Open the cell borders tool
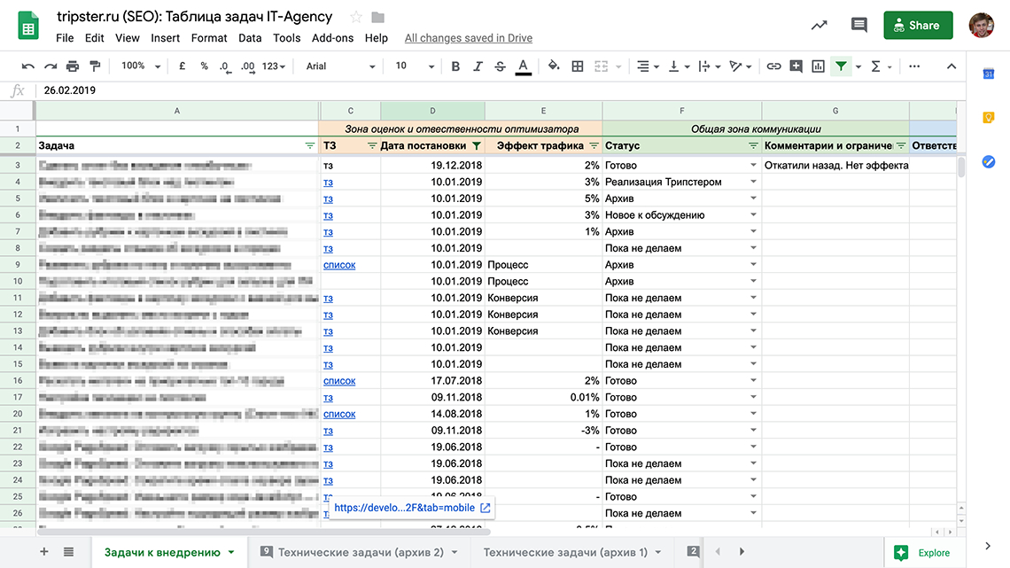 point(578,66)
